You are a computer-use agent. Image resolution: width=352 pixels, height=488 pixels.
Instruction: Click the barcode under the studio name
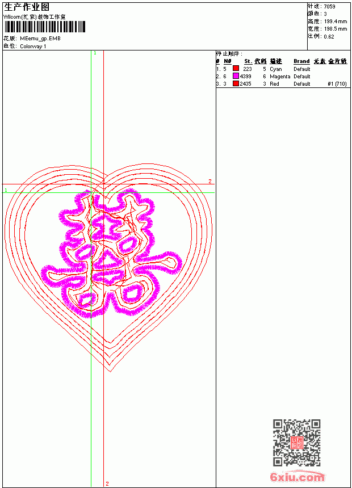pyautogui.click(x=44, y=27)
